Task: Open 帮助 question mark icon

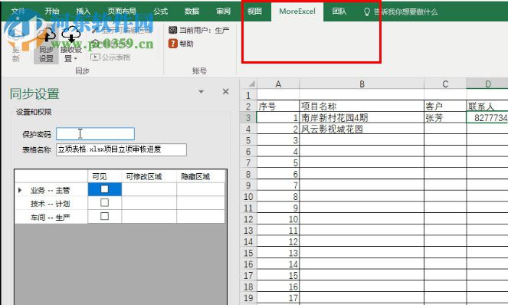Action: [x=173, y=44]
